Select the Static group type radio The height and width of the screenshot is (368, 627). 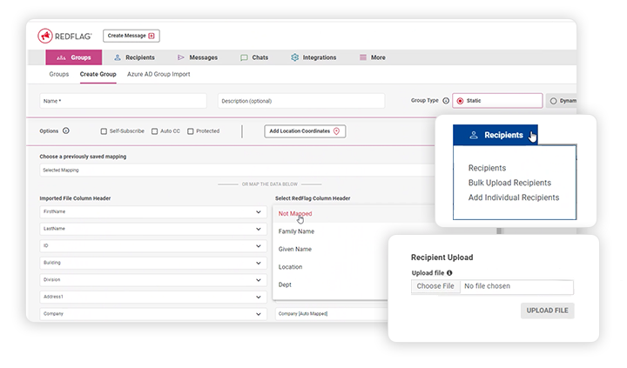tap(461, 101)
